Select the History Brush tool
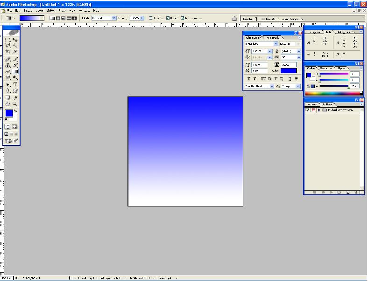This screenshot has height=281, width=368. [x=15, y=65]
